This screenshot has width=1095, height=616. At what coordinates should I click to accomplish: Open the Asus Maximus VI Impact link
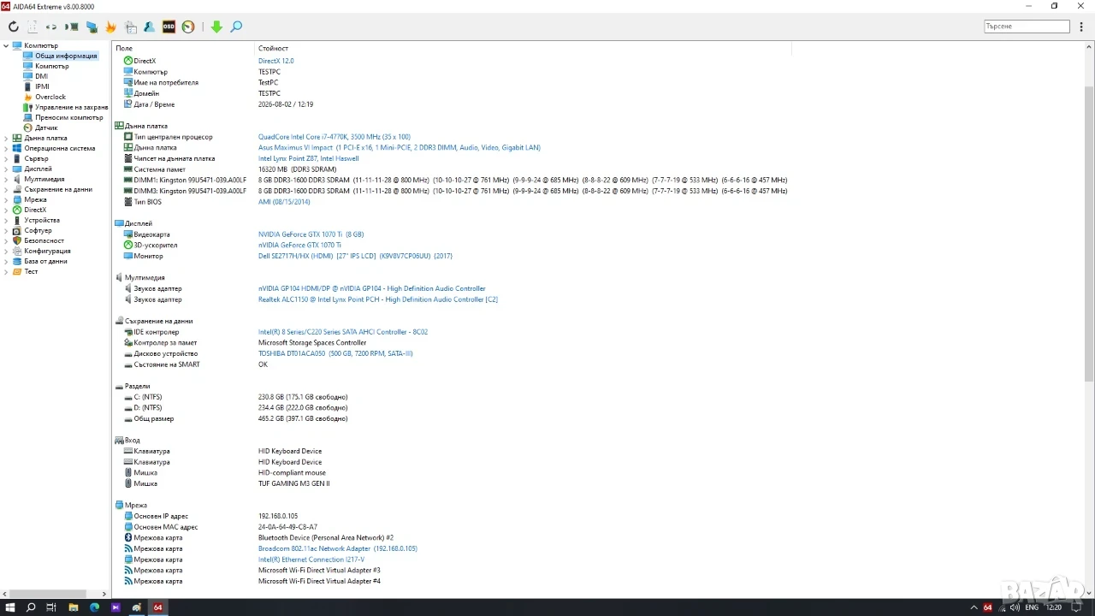pos(400,147)
